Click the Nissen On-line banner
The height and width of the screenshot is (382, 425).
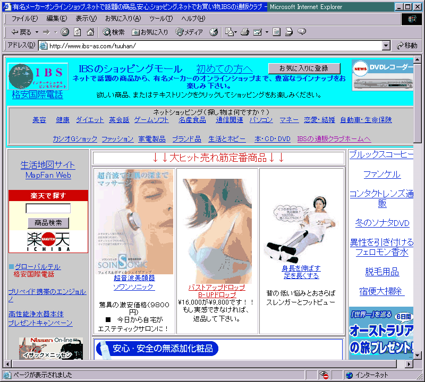(x=51, y=349)
